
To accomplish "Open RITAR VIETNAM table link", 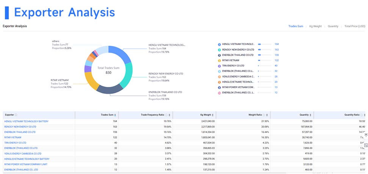I will tap(13, 137).
